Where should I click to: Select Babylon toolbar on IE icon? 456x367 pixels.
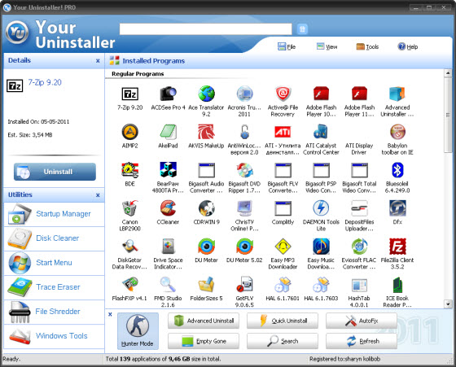coord(397,132)
